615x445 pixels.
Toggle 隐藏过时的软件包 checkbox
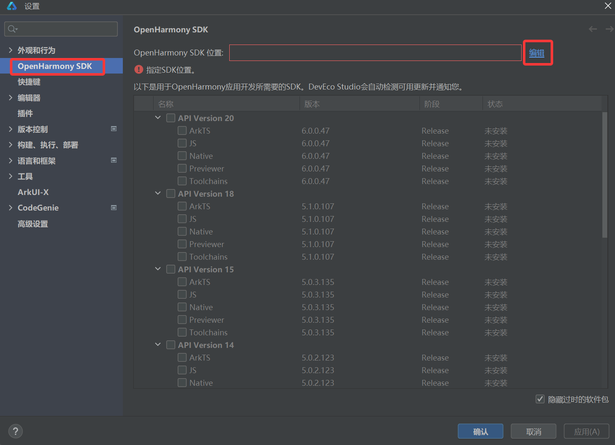tap(540, 399)
